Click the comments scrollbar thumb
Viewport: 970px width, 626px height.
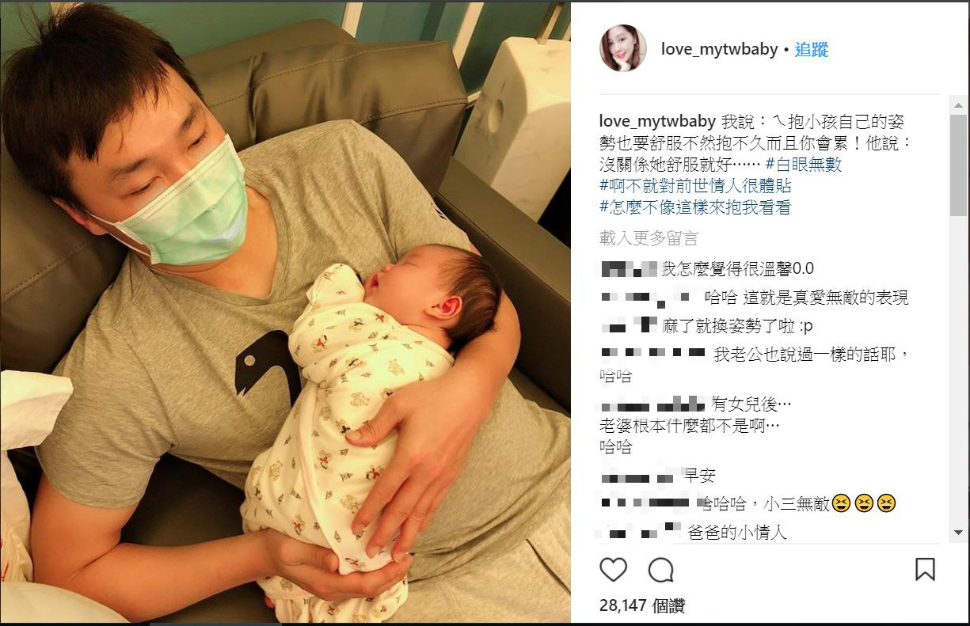pyautogui.click(x=958, y=164)
